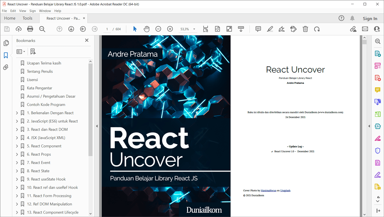Expand the 1. Berkenalan Dengan React bookmark
Screen dimensions: 384x217
coord(17,113)
